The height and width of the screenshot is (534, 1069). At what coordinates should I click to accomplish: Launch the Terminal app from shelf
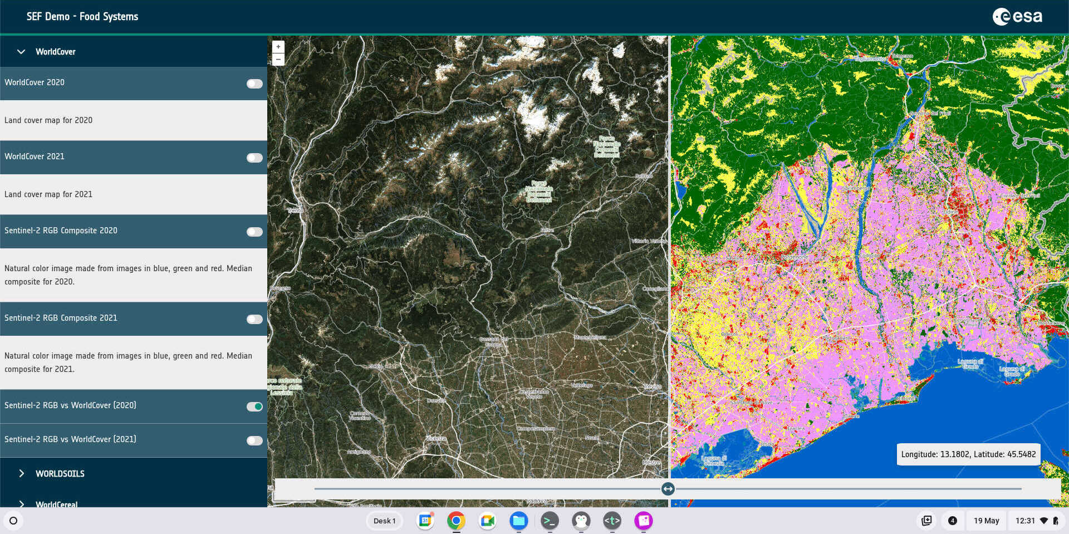click(x=550, y=521)
